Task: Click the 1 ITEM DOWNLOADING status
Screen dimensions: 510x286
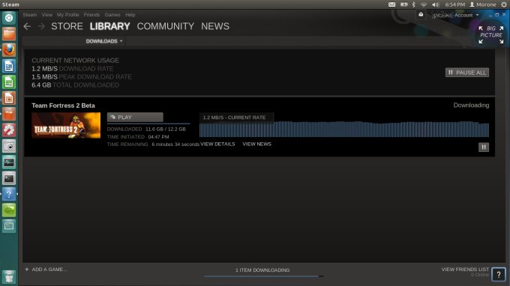Action: coord(262,270)
